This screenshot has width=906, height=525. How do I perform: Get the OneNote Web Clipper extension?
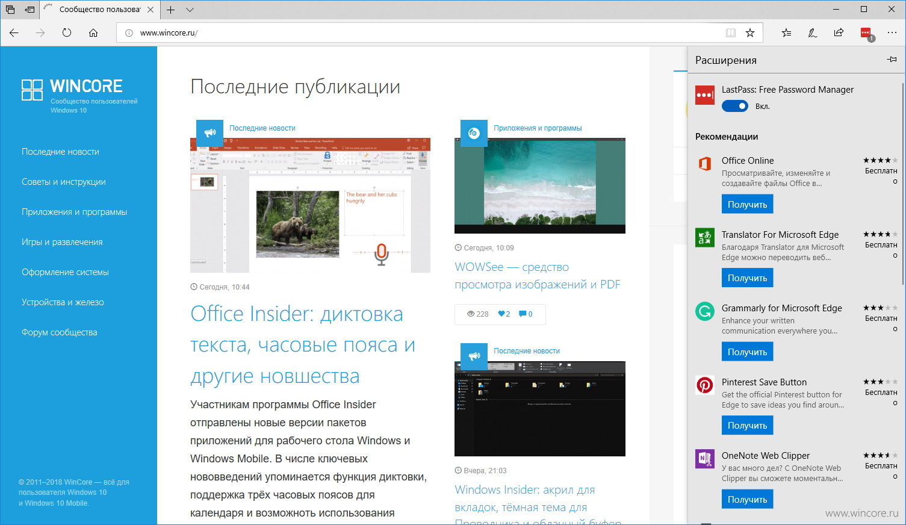tap(747, 500)
